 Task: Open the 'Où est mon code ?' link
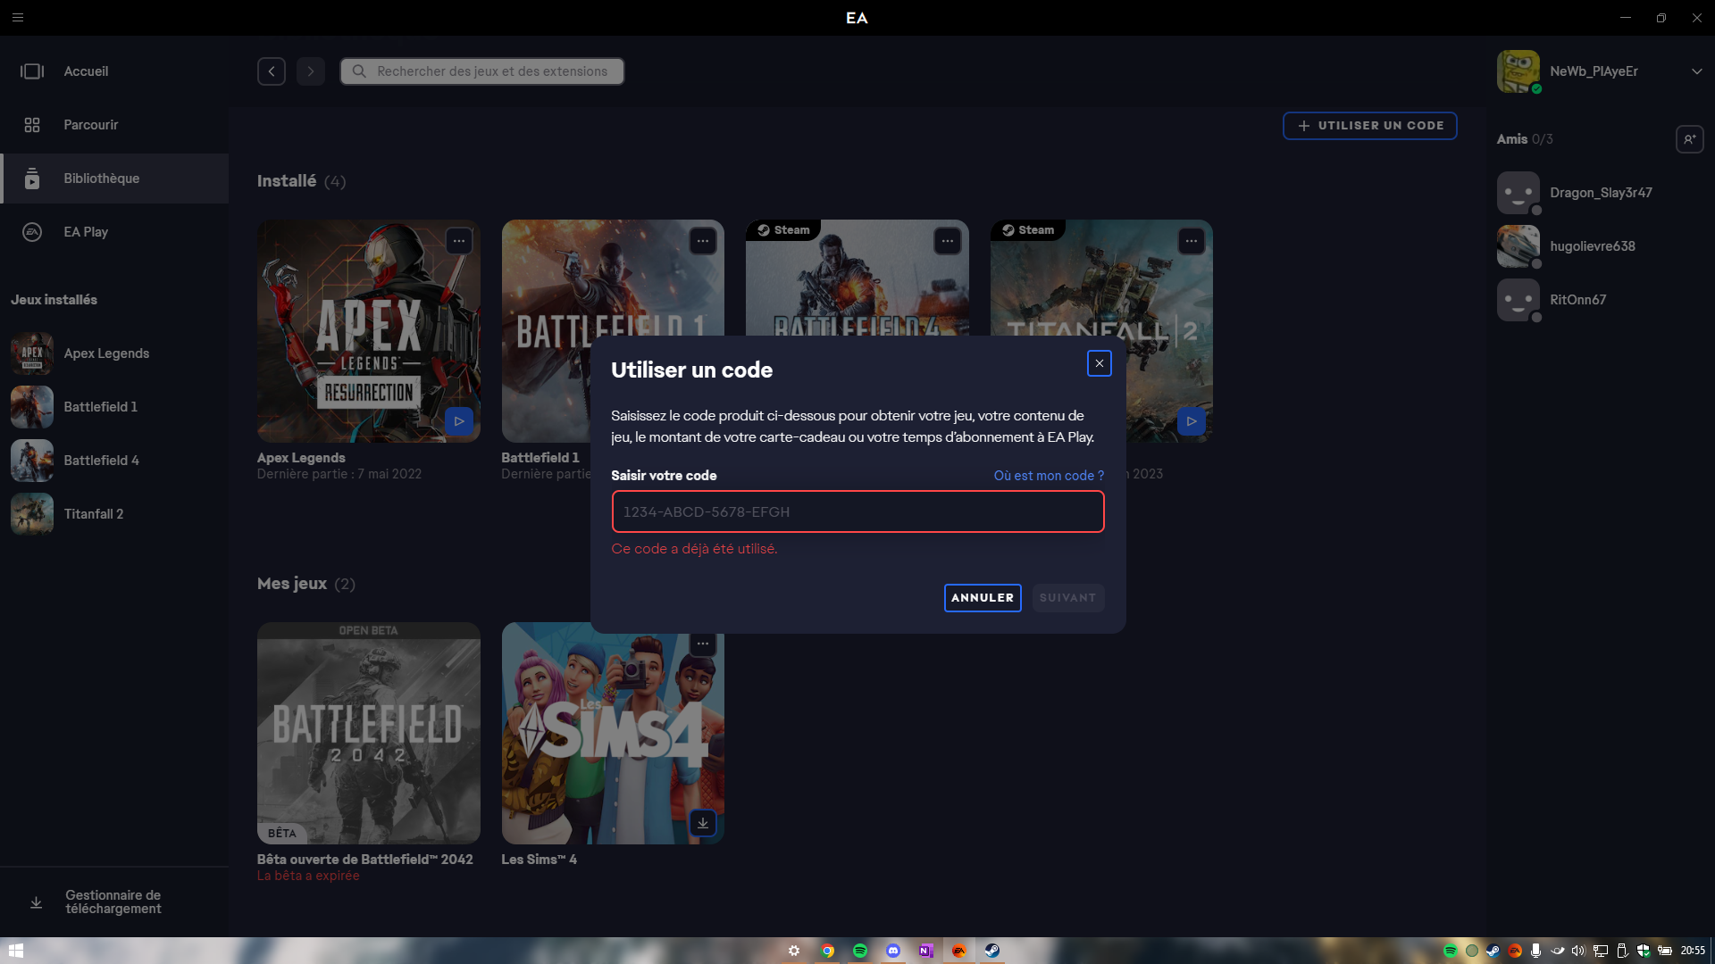[x=1049, y=476]
